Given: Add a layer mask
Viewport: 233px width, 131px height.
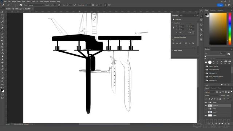Looking at the screenshot, I should [x=216, y=124].
